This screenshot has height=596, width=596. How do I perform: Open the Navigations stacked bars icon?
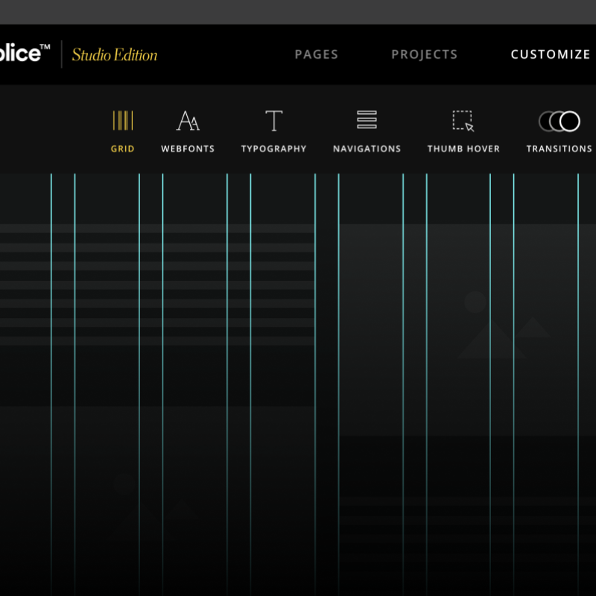coord(367,120)
